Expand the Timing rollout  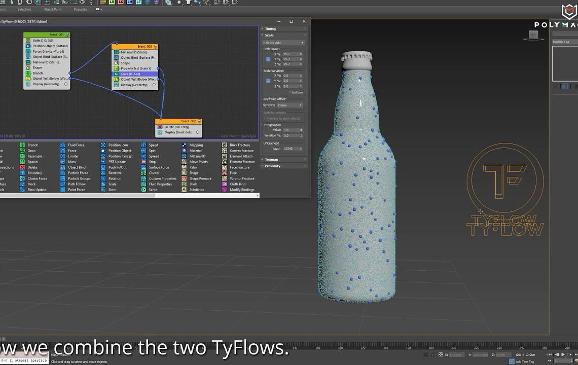[x=284, y=29]
